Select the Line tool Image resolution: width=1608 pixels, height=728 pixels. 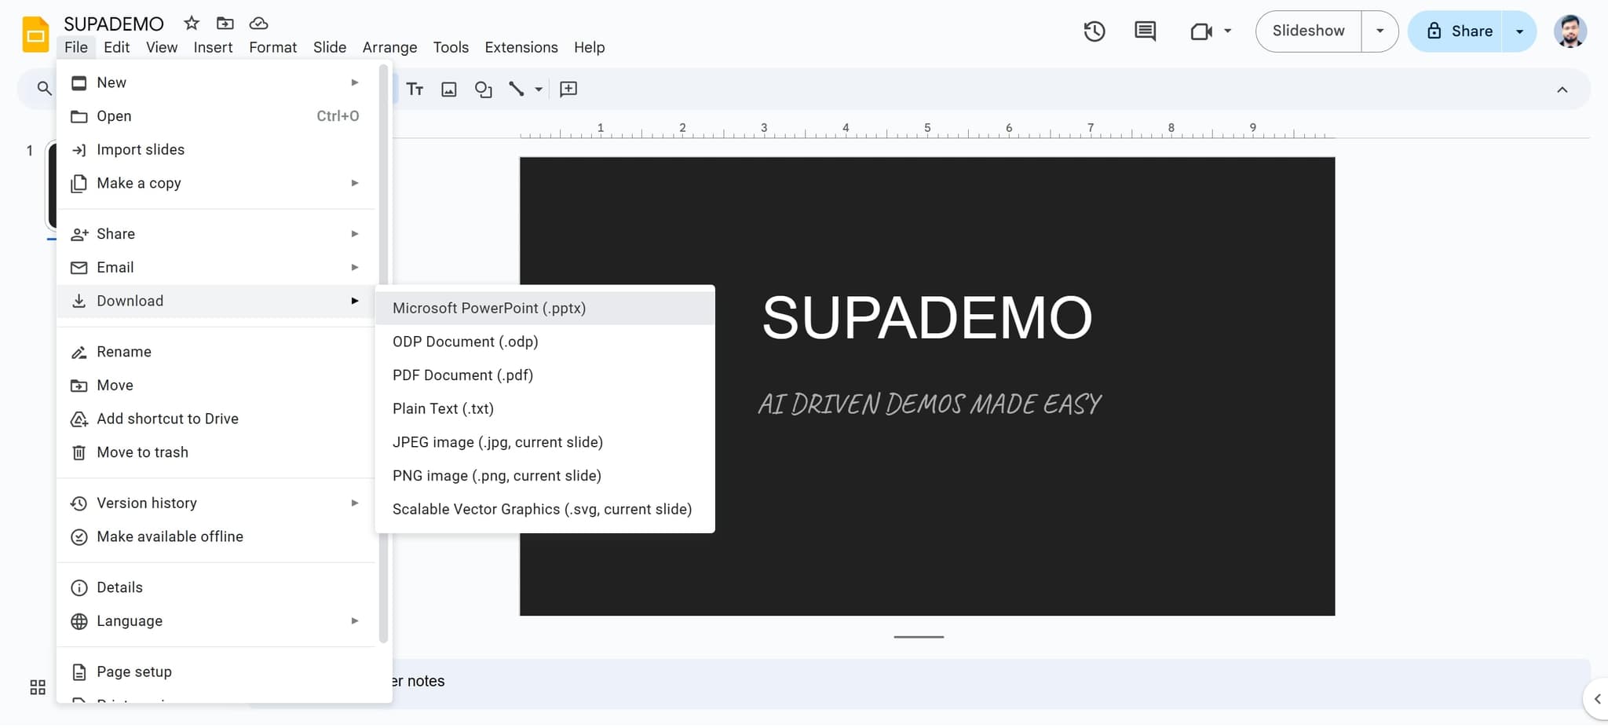pyautogui.click(x=517, y=89)
